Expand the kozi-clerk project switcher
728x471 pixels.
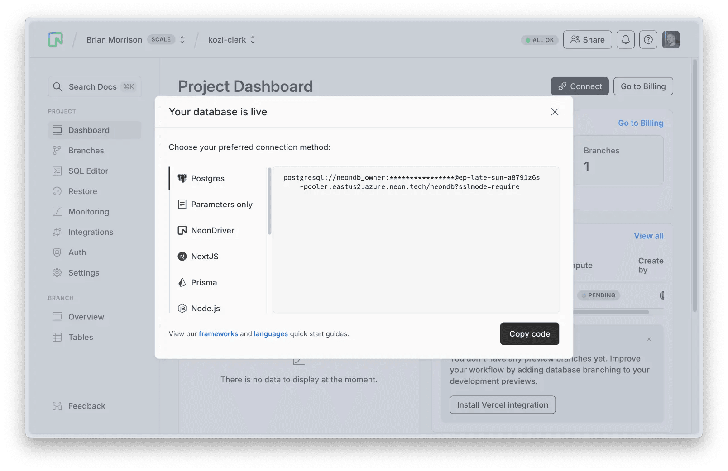pyautogui.click(x=253, y=40)
